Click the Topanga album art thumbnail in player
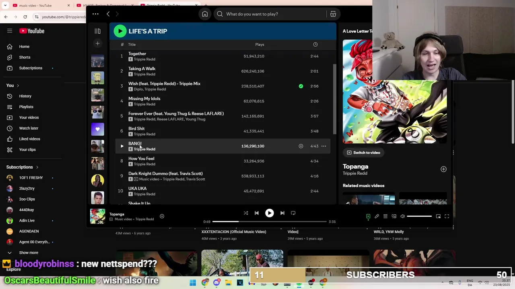515x289 pixels. click(97, 216)
